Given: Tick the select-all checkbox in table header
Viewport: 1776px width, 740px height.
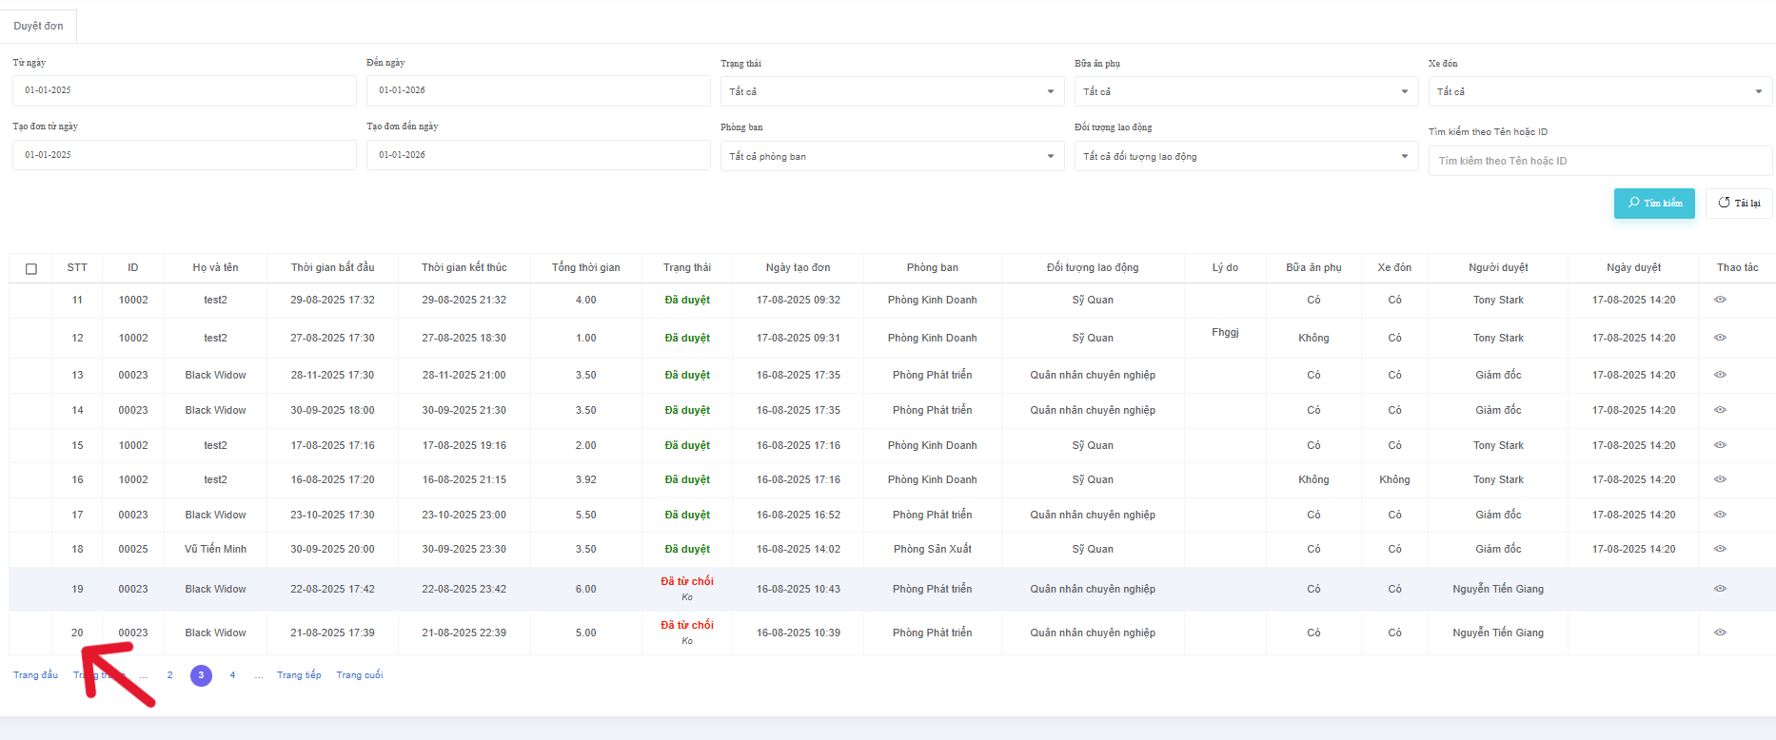Looking at the screenshot, I should click(31, 269).
